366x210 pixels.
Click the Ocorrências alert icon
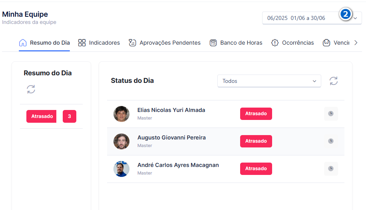pos(275,43)
